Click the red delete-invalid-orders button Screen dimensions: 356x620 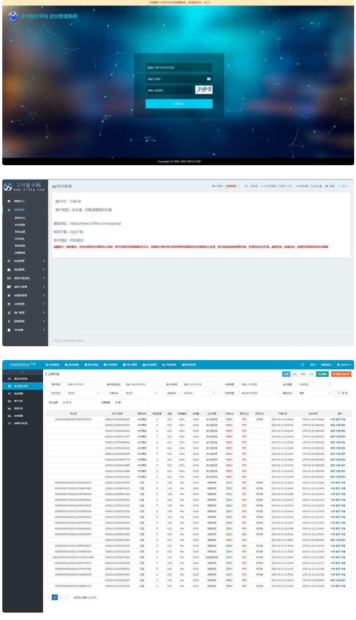point(341,374)
